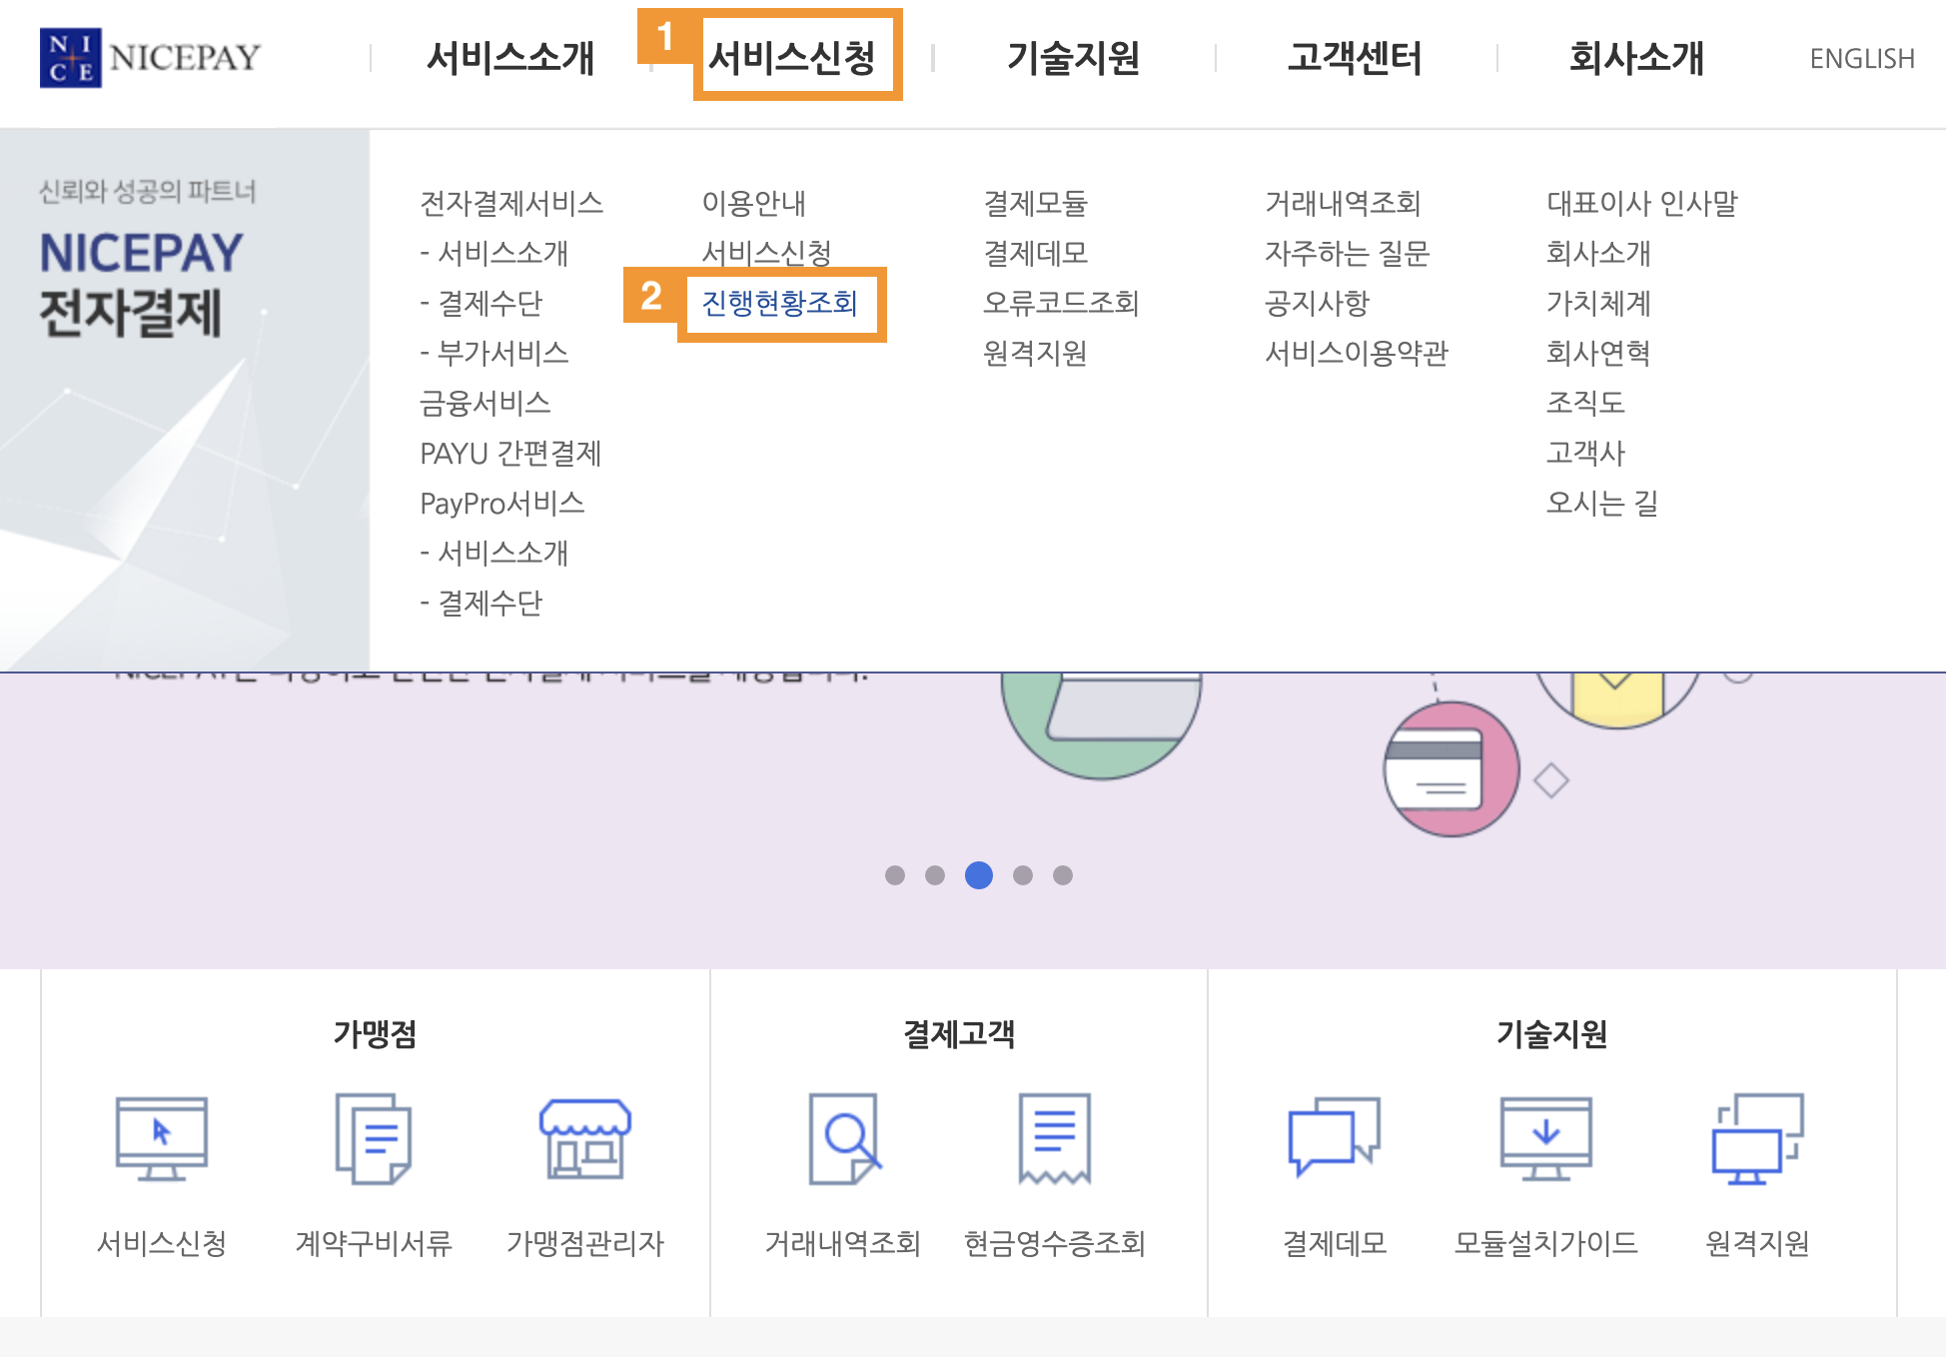Click 가맹점관리자 label

coord(585,1243)
